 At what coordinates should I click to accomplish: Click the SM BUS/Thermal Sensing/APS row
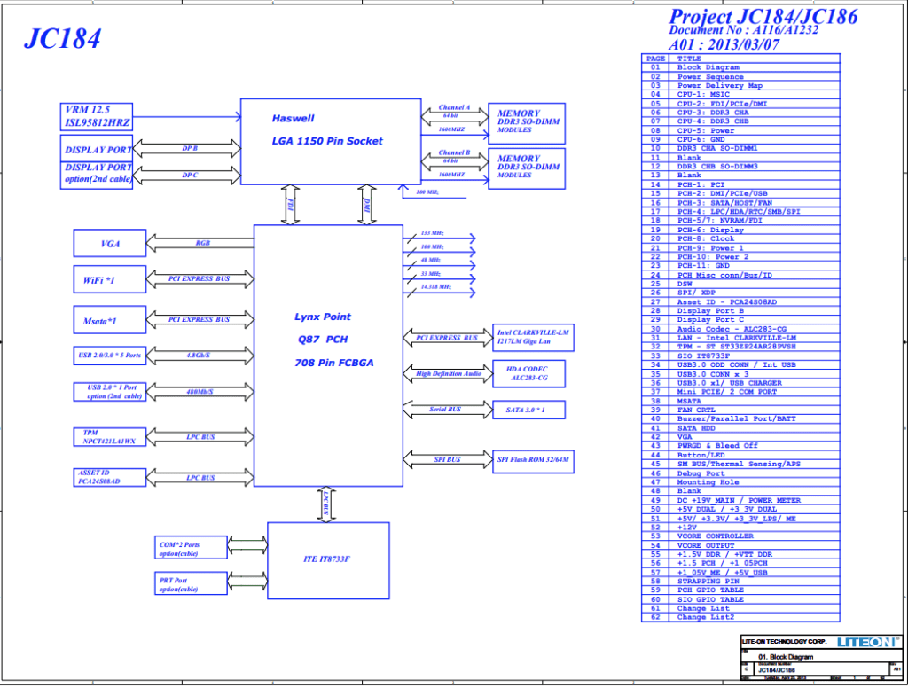point(740,464)
